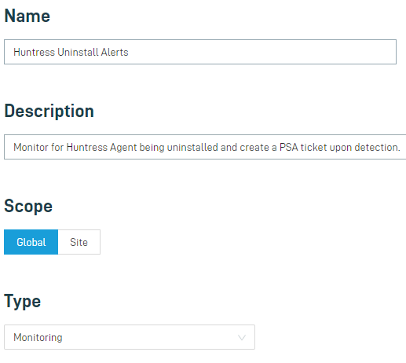406x363 pixels.
Task: Click the chevron arrow in Type dropdown
Action: tap(242, 338)
